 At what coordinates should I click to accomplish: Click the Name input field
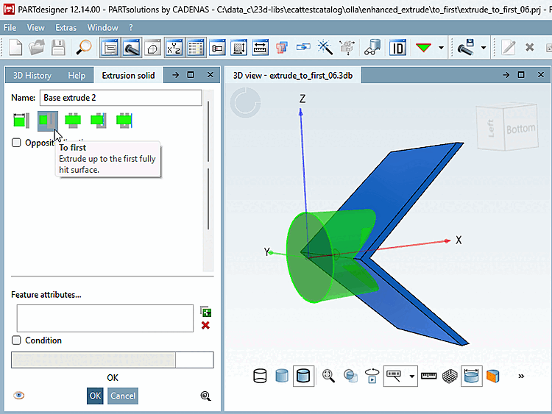coord(121,97)
